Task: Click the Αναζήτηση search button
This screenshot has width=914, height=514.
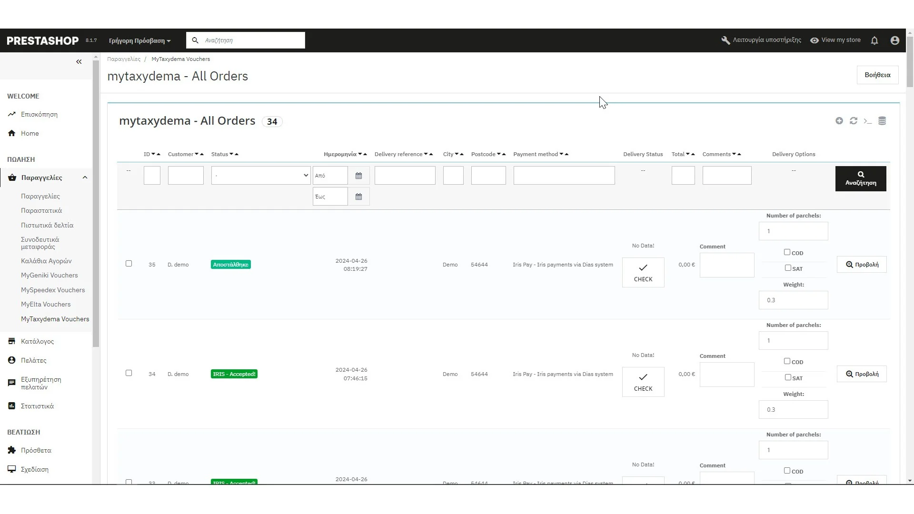Action: 861,178
